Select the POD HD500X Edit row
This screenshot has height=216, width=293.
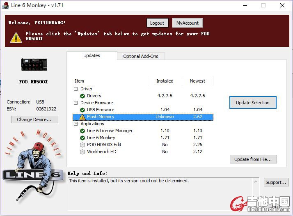pos(143,145)
